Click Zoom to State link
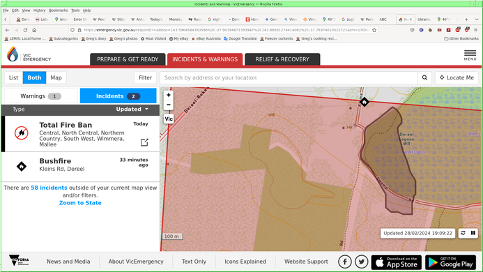The height and width of the screenshot is (272, 483). 80,203
